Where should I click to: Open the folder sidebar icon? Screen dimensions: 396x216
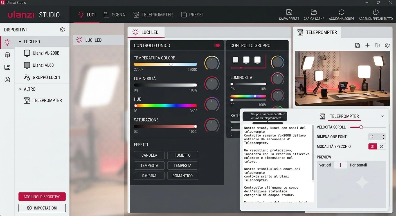coord(7,67)
